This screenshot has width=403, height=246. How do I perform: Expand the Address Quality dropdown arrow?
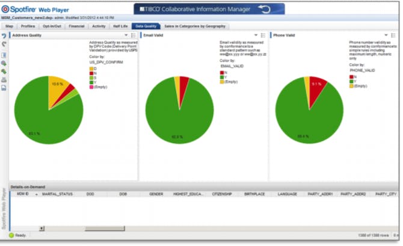tap(126, 35)
